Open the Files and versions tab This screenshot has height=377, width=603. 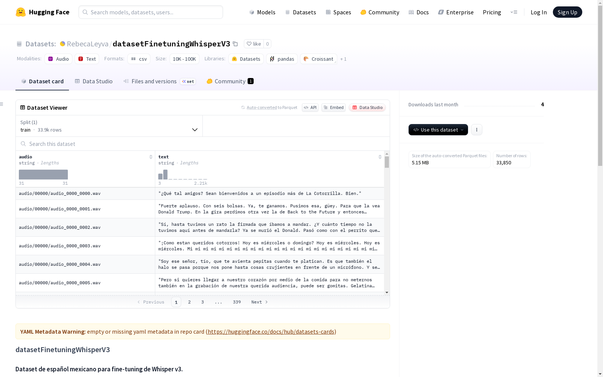(159, 81)
